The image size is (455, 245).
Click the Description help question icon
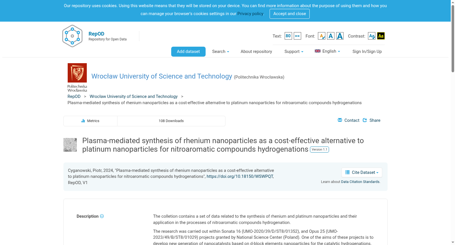[x=102, y=216]
